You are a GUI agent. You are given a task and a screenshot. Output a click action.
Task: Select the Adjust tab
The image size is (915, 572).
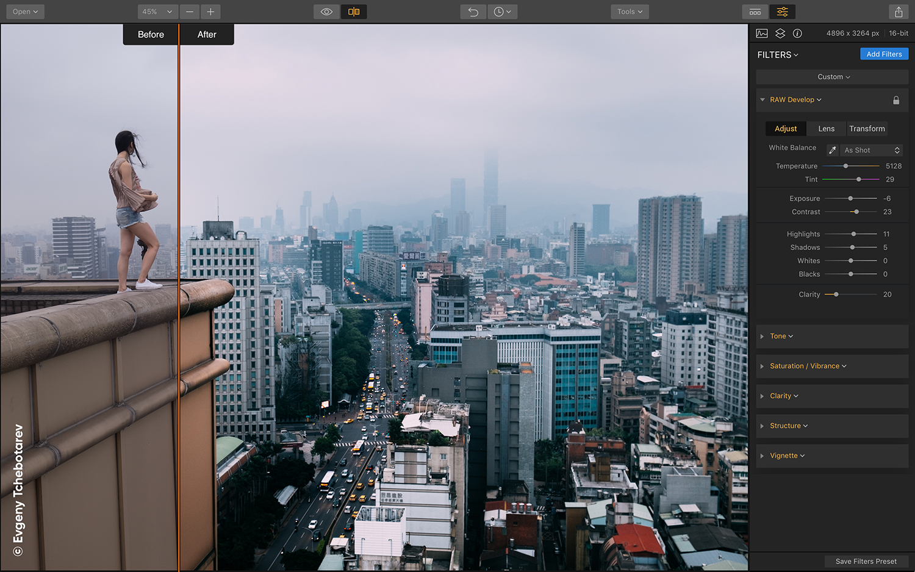pyautogui.click(x=786, y=129)
